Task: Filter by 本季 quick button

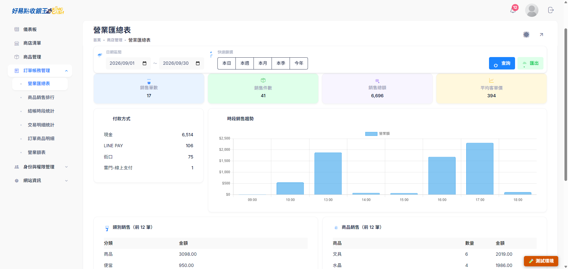Action: tap(281, 63)
